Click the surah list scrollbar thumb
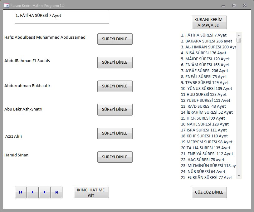The width and height of the screenshot is (254, 212). tap(239, 40)
